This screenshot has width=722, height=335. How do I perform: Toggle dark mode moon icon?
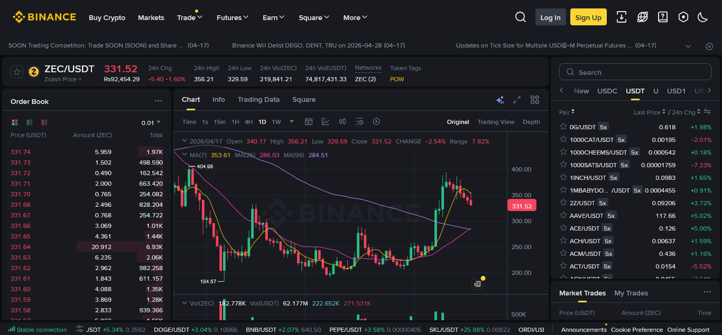pyautogui.click(x=702, y=17)
